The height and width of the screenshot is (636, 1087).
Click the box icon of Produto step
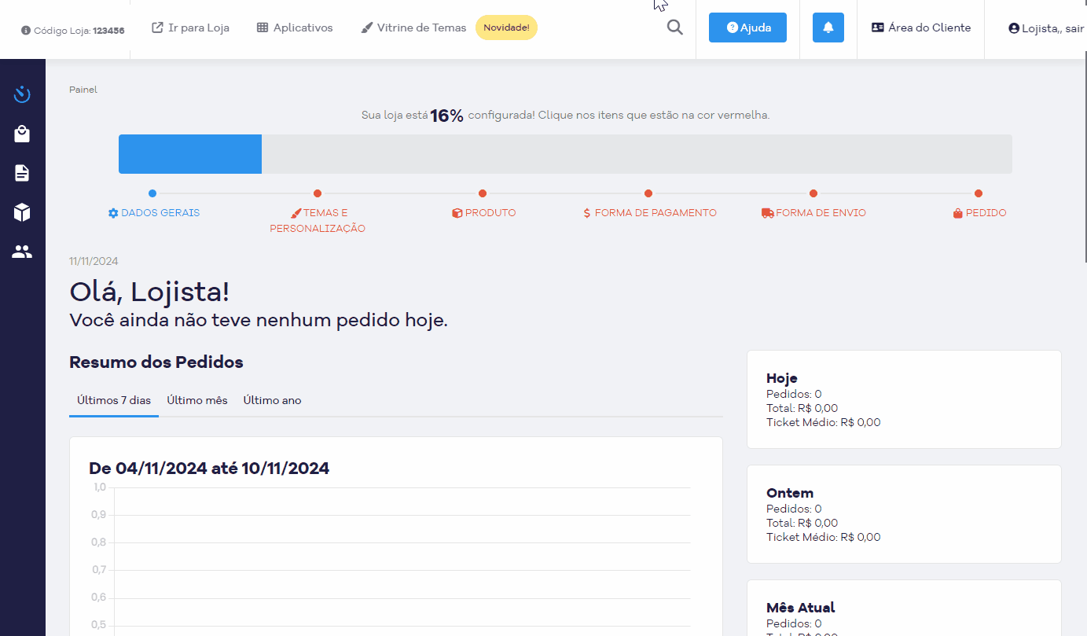click(457, 213)
